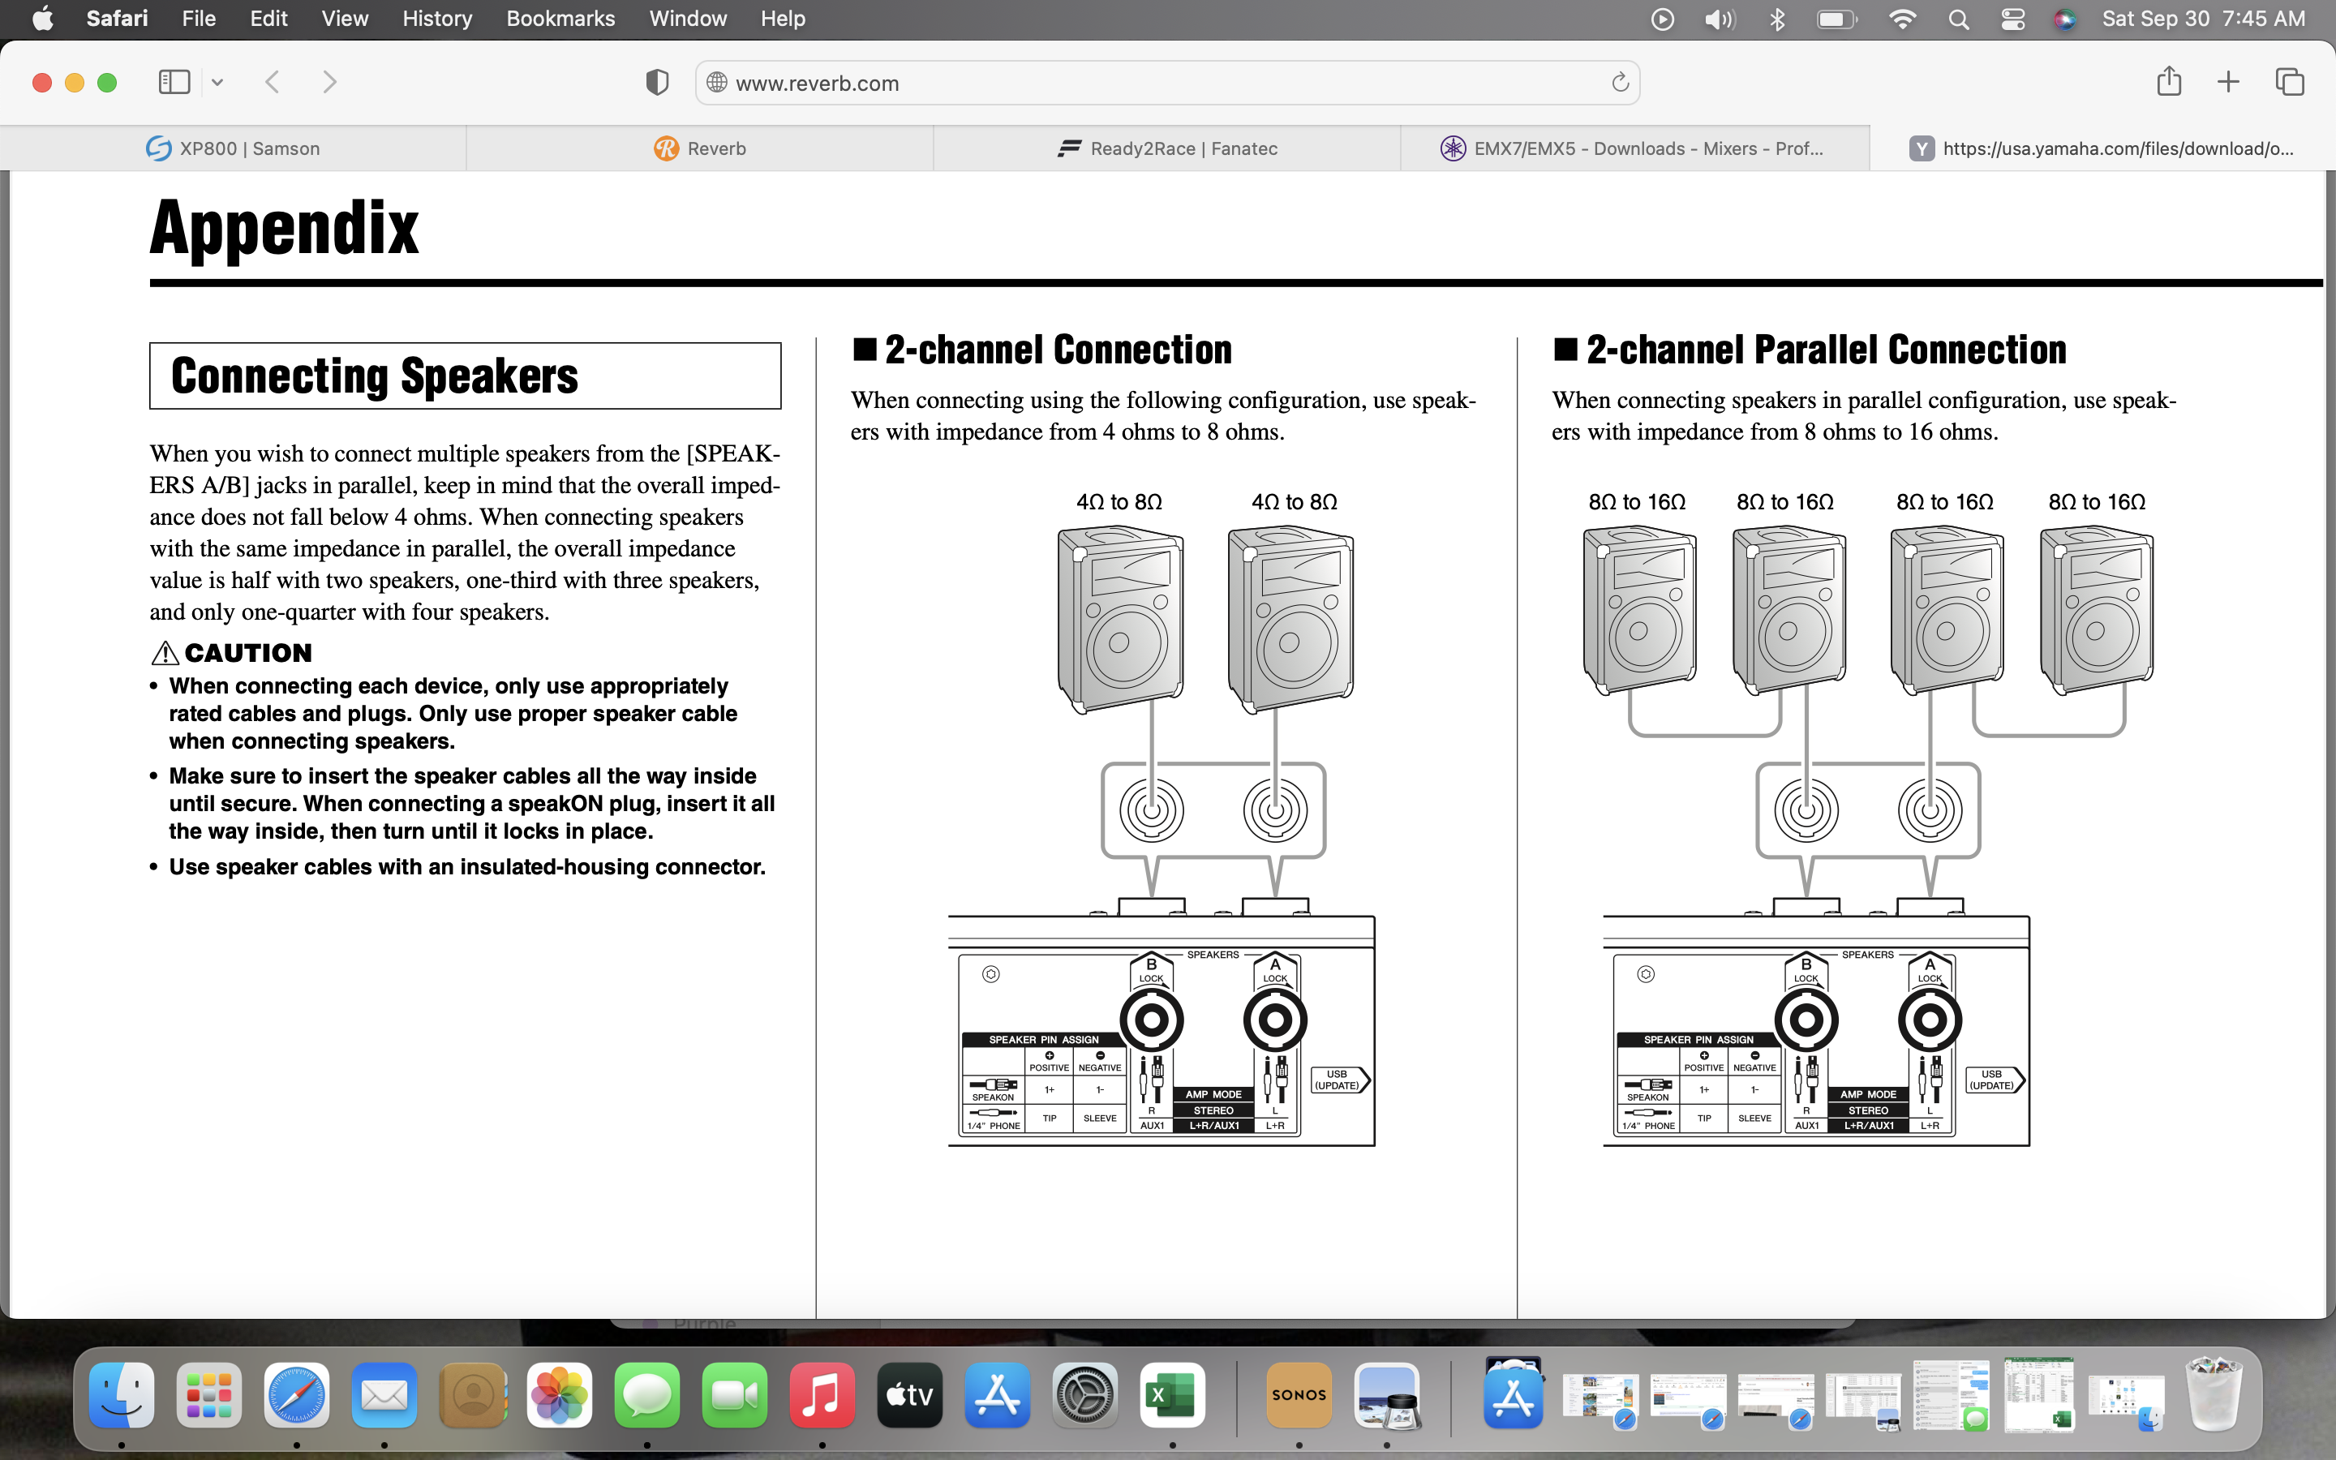Switch to the XP800 | Samson tab
The width and height of the screenshot is (2336, 1460).
234,148
